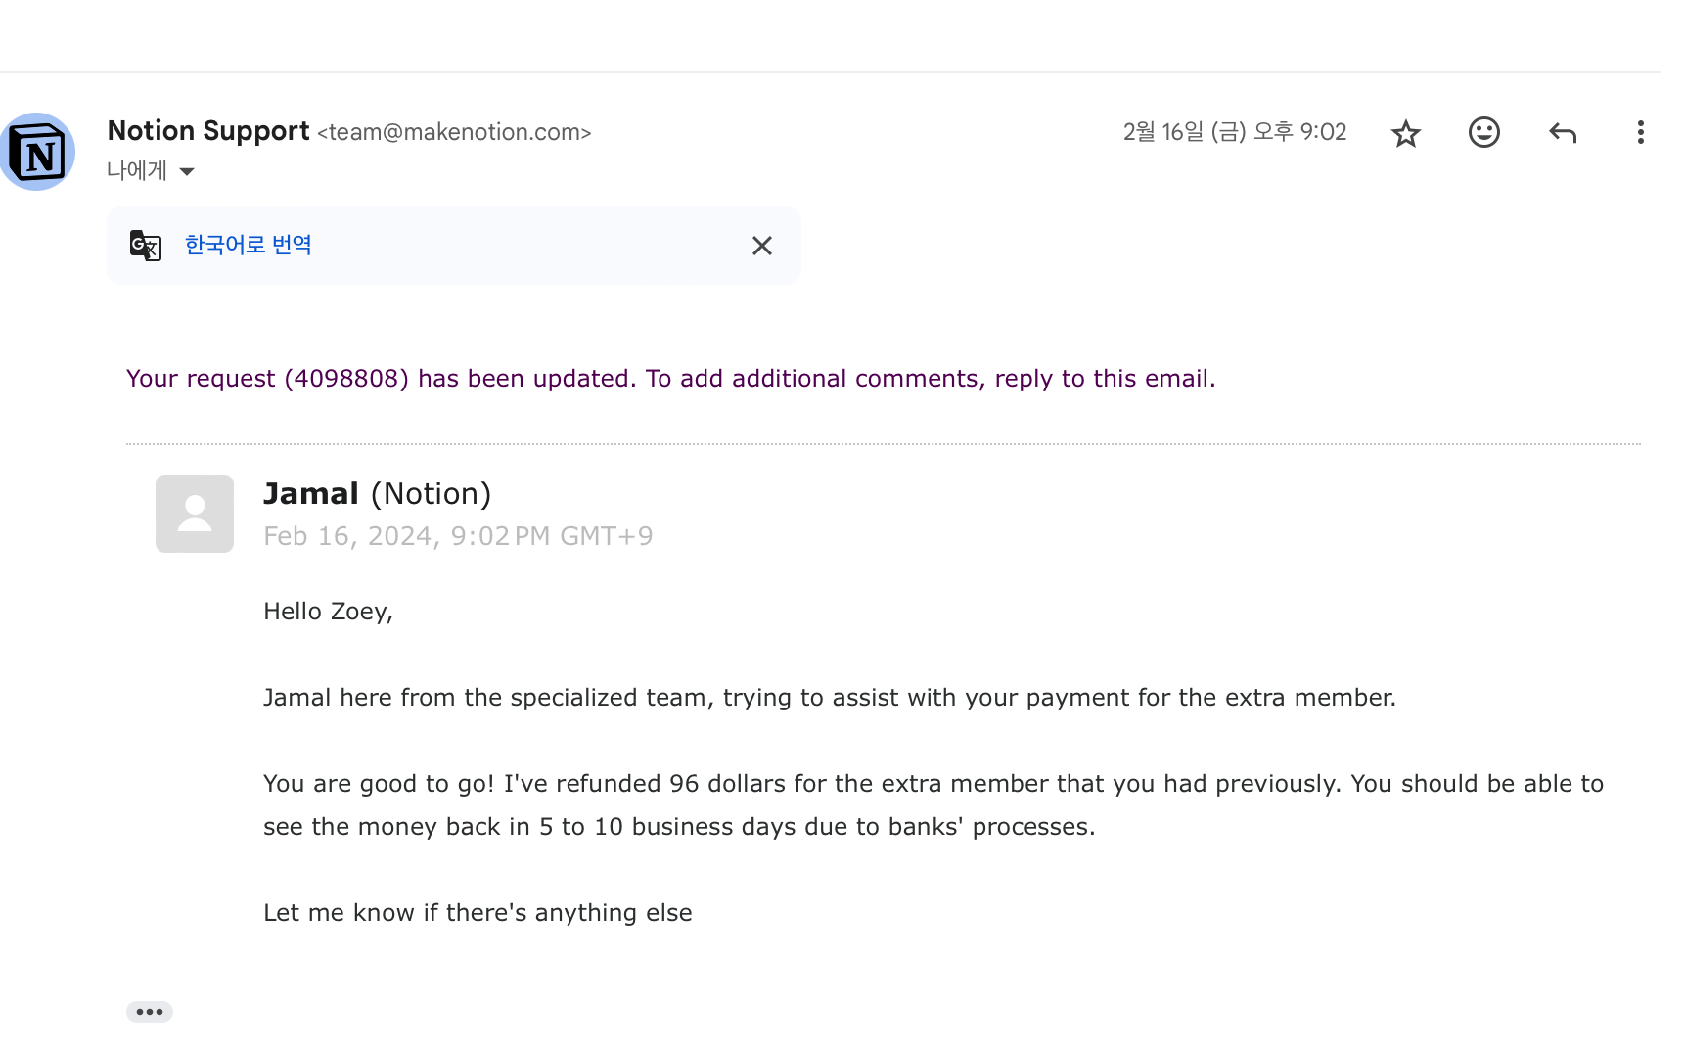Click the Hello Zoey greeting line
Image resolution: width=1684 pixels, height=1050 pixels.
(328, 612)
